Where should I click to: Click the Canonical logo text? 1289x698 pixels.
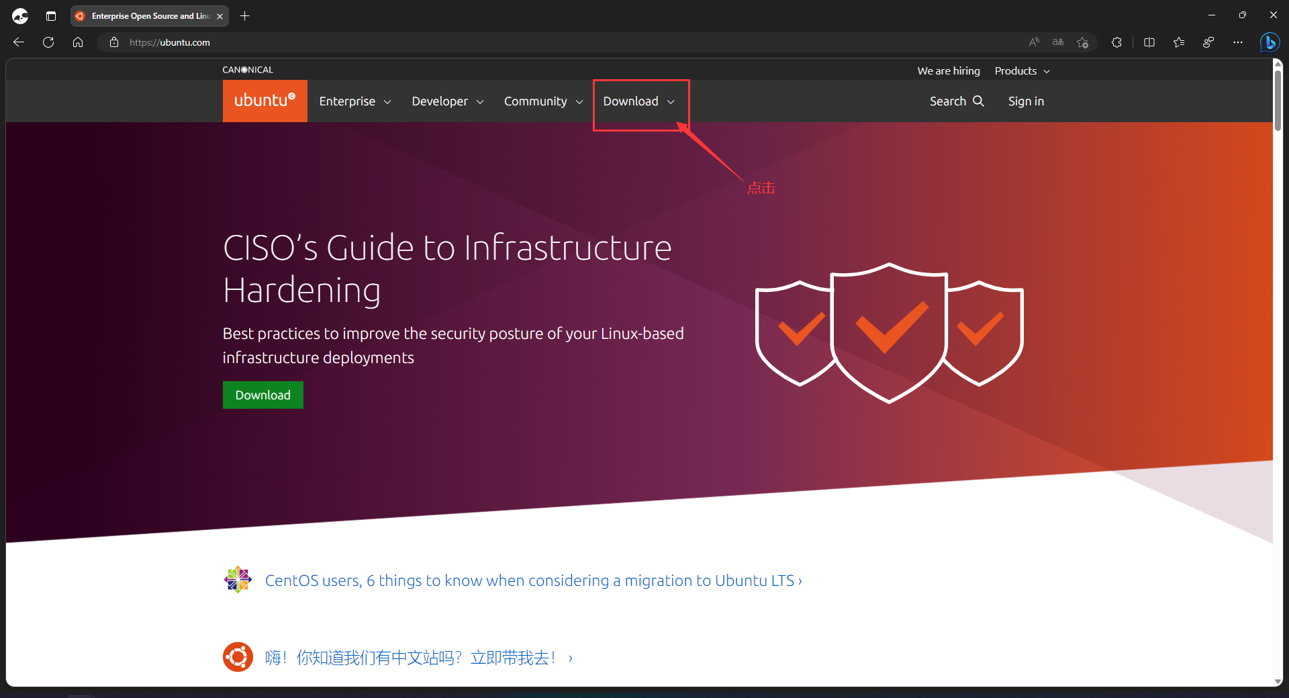[x=248, y=70]
